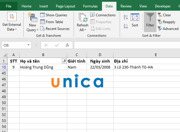Select filtered row 10 header
This screenshot has width=180, height=132.
coord(4,67)
